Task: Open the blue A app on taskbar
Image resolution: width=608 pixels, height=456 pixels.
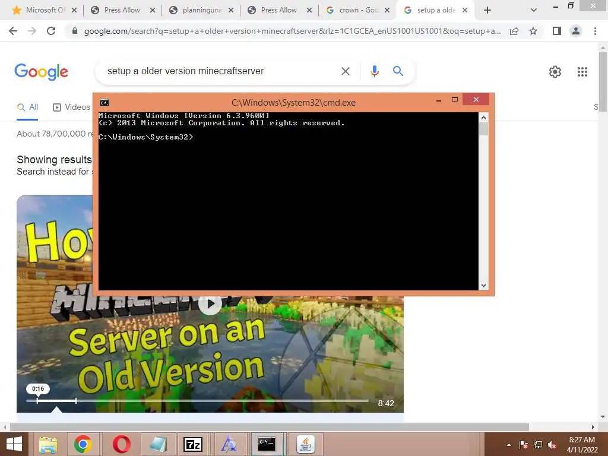Action: (x=229, y=444)
